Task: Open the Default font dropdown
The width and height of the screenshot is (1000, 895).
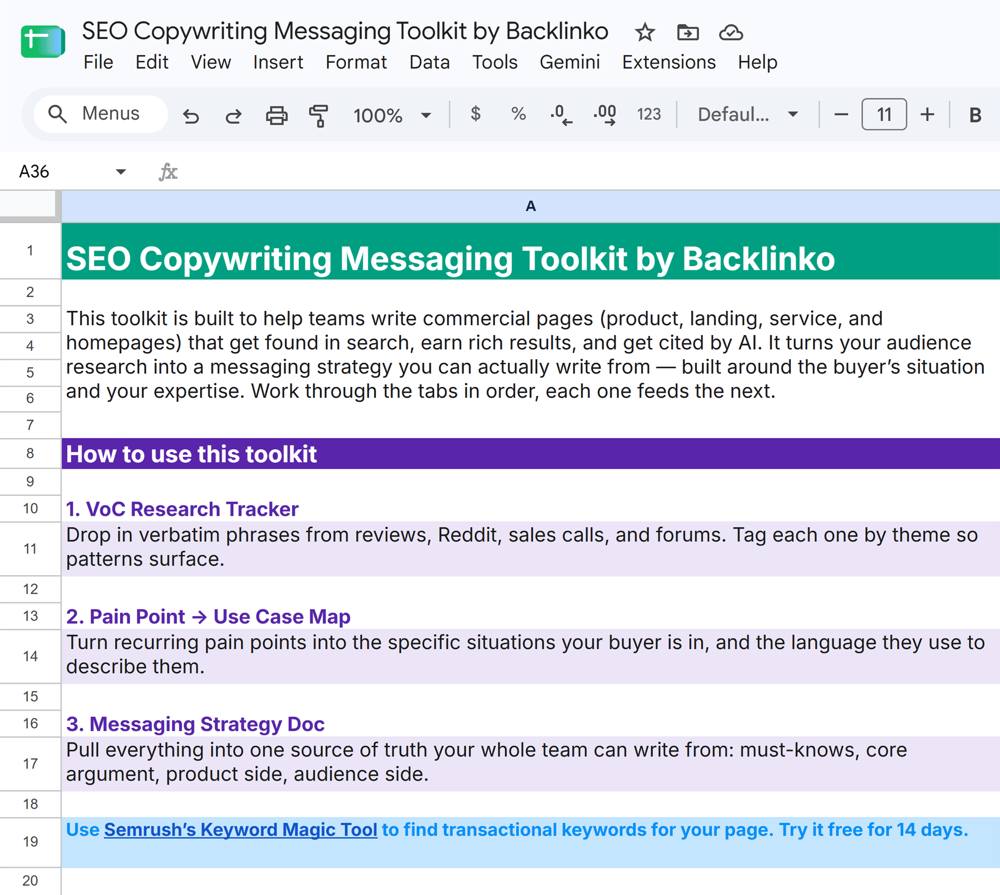Action: click(x=747, y=115)
